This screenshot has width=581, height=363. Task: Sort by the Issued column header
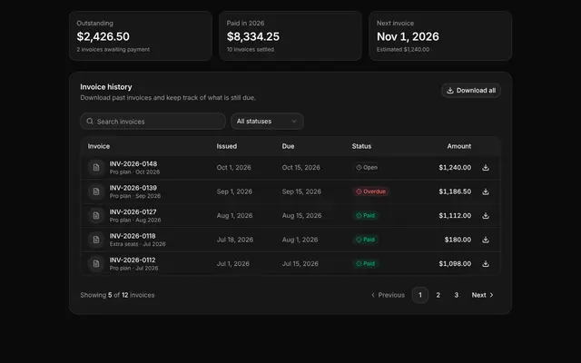227,146
